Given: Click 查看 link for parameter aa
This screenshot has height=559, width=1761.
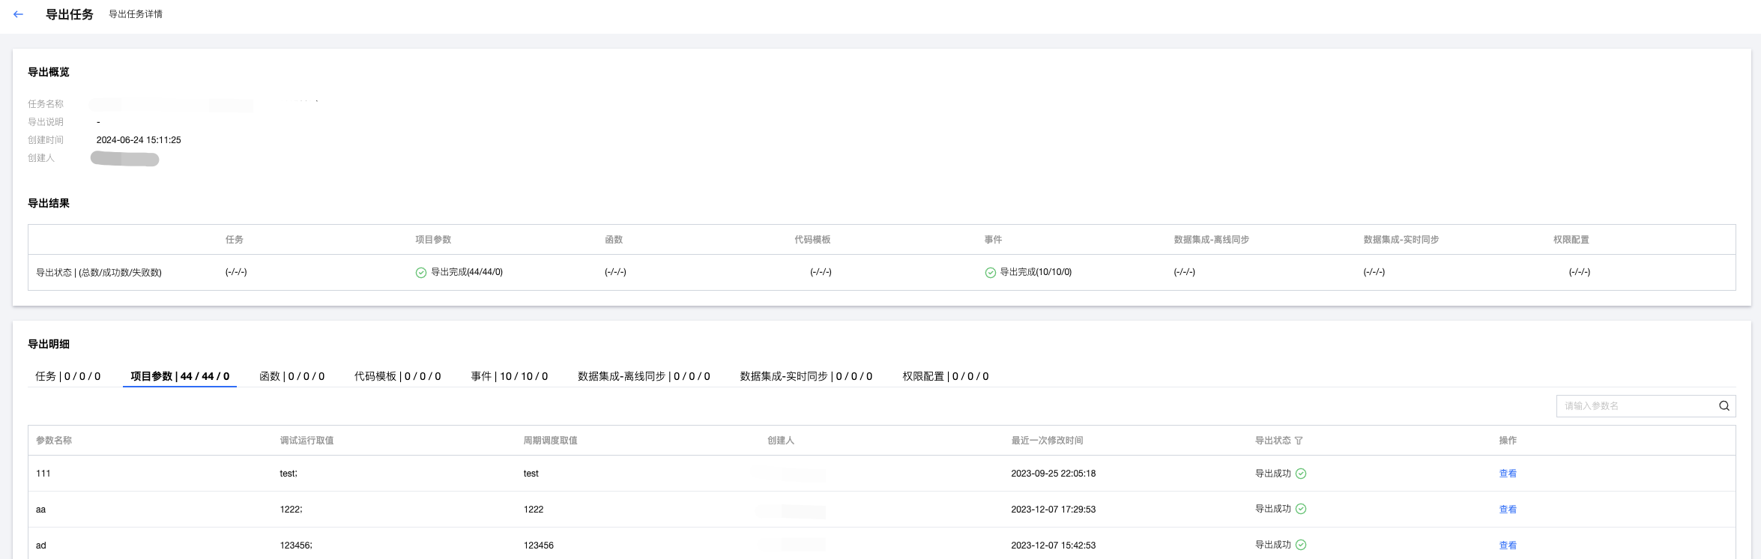Looking at the screenshot, I should pyautogui.click(x=1507, y=510).
